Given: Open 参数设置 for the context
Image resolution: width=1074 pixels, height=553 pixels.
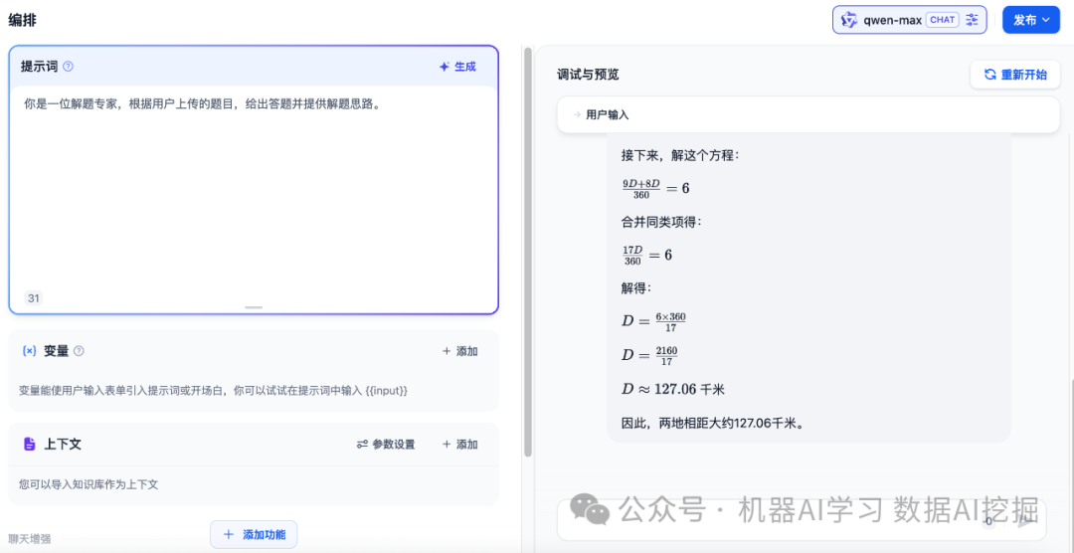Looking at the screenshot, I should 386,445.
